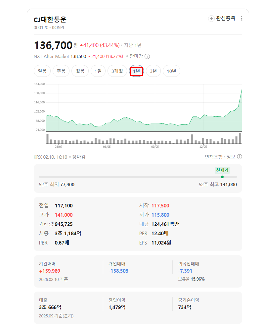
Task: Click the 관심종목 label
Action: (226, 19)
